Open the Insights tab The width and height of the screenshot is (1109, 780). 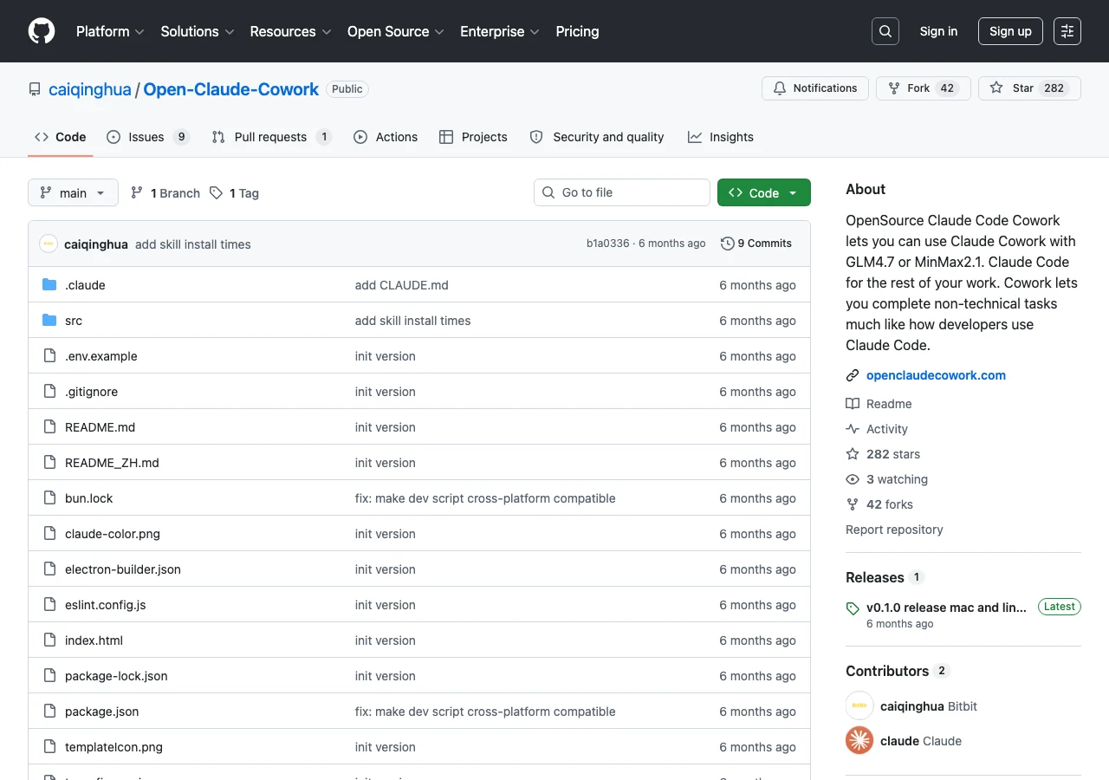(x=721, y=137)
